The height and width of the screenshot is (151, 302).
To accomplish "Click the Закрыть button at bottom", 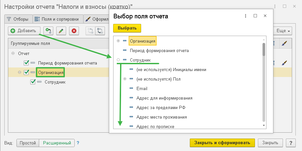I will (270, 143).
